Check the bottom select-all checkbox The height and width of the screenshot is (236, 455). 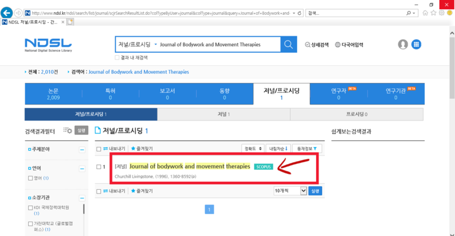[x=98, y=191]
